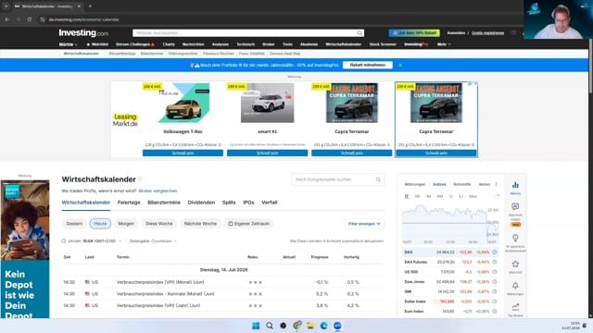This screenshot has height=333, width=593.
Task: Click the lightbulb stock picks sidebar icon
Action: [515, 239]
